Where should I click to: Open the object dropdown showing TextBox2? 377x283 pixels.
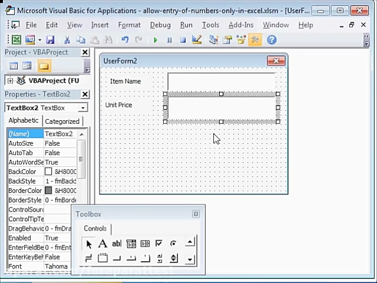pyautogui.click(x=83, y=108)
